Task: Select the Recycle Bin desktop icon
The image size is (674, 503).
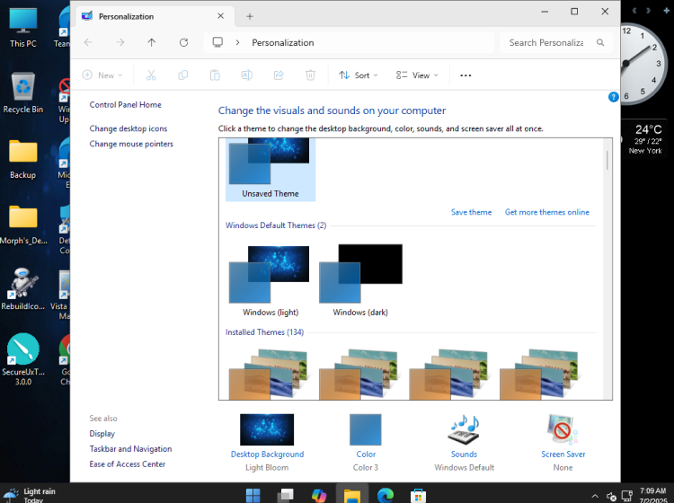Action: (x=23, y=93)
